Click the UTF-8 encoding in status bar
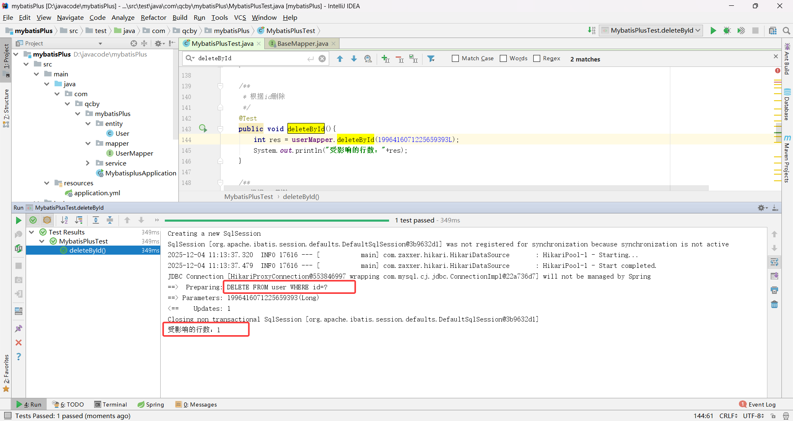 753,416
